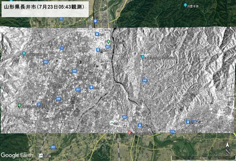
Task: Select the Route 248 road shield
Action: pos(145,81)
